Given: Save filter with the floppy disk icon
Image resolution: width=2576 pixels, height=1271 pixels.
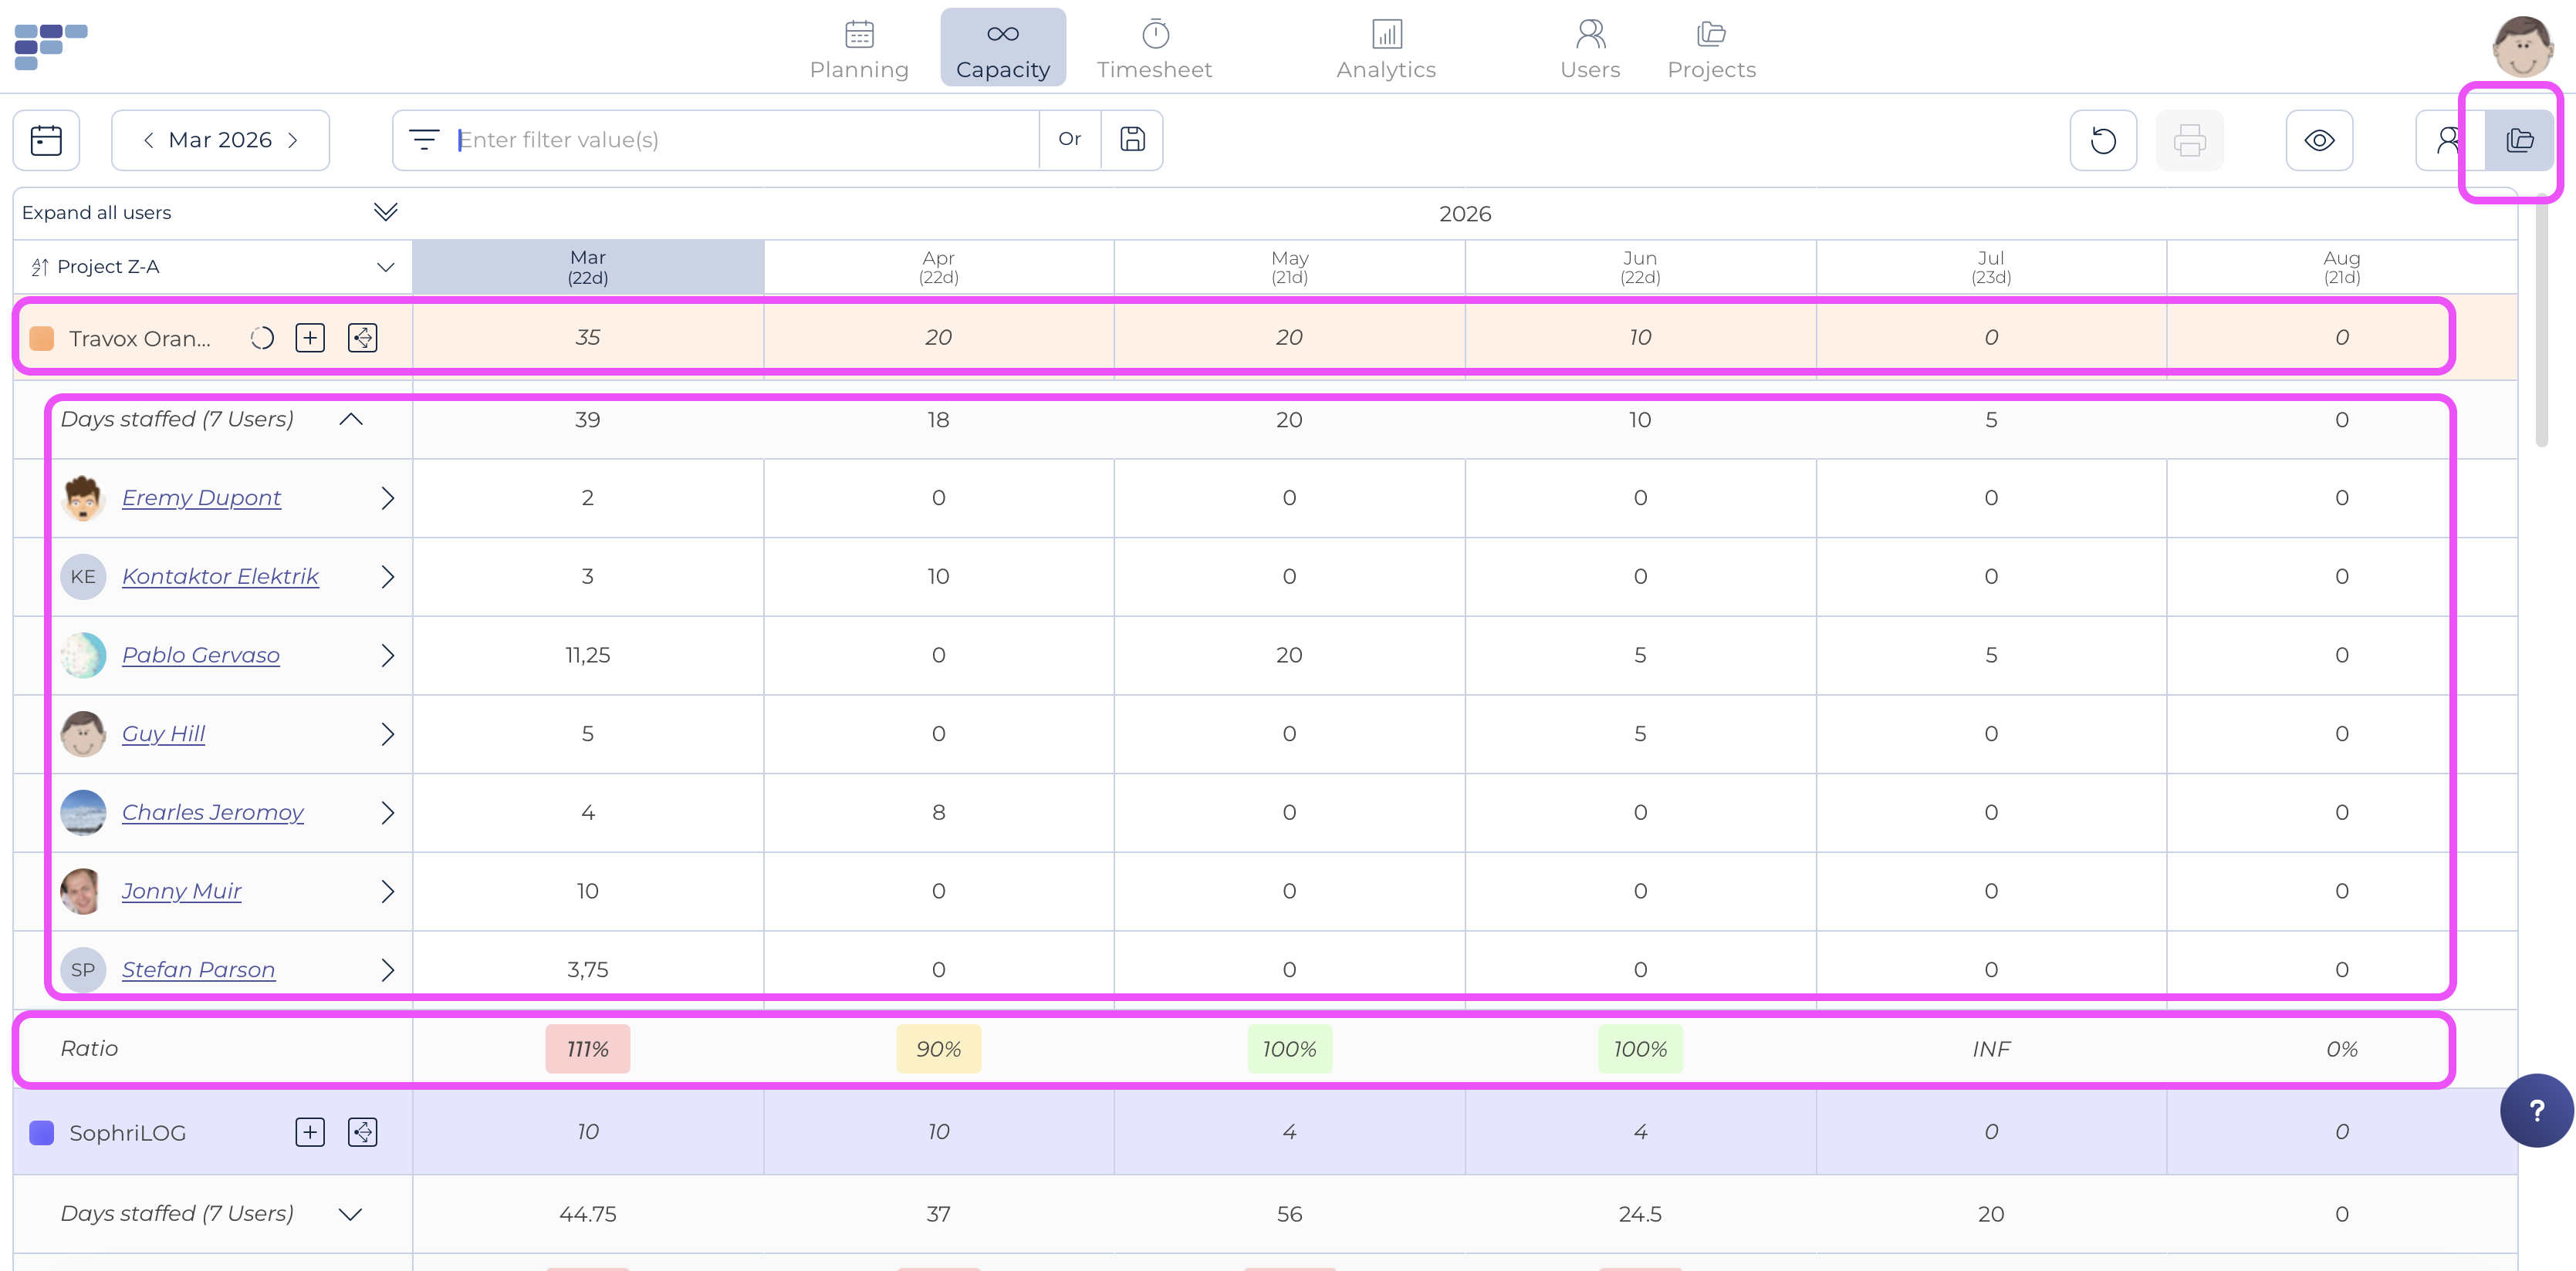Looking at the screenshot, I should [1132, 140].
